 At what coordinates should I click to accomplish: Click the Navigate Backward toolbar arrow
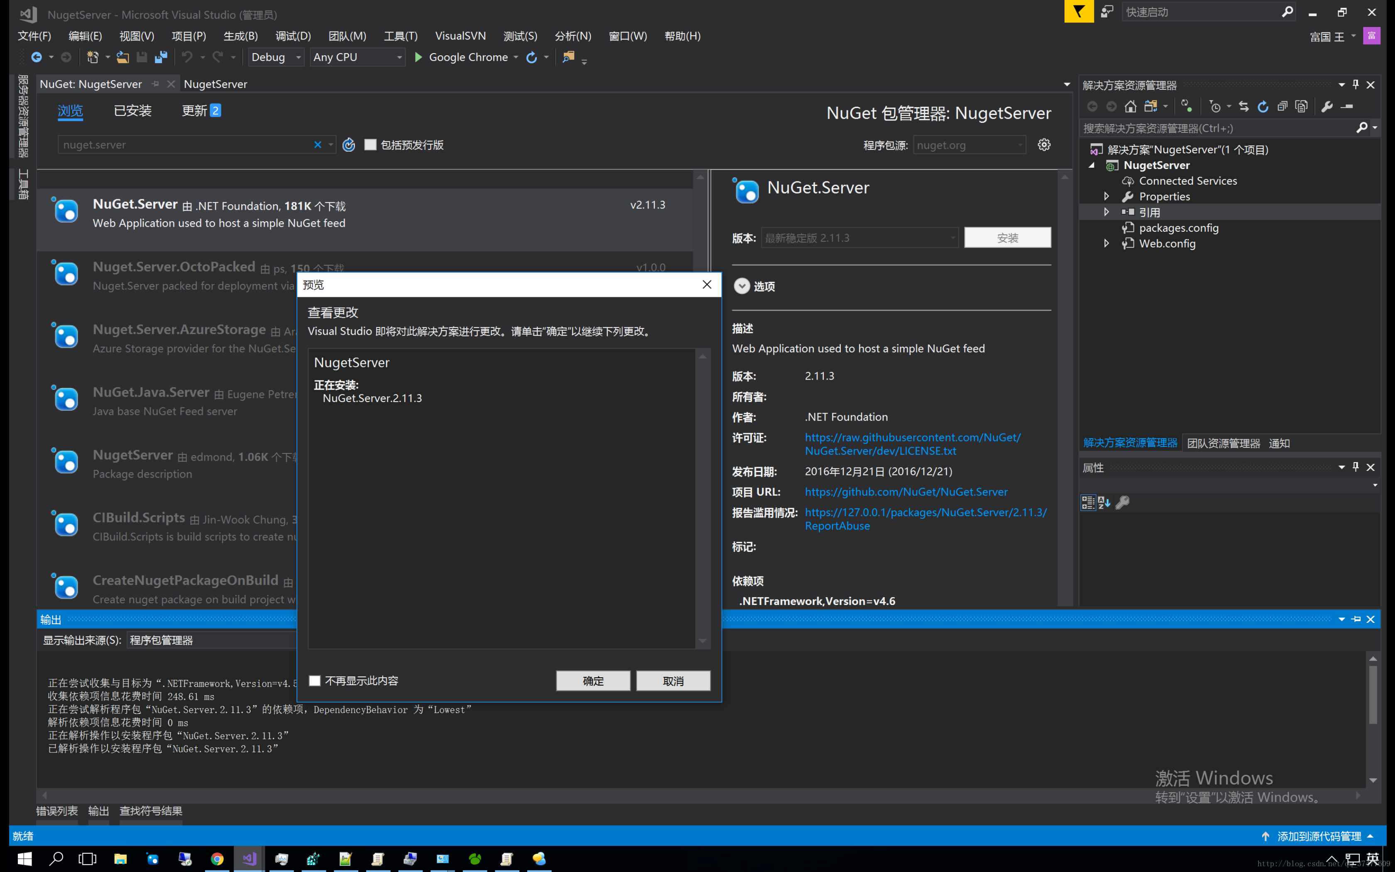[x=36, y=57]
